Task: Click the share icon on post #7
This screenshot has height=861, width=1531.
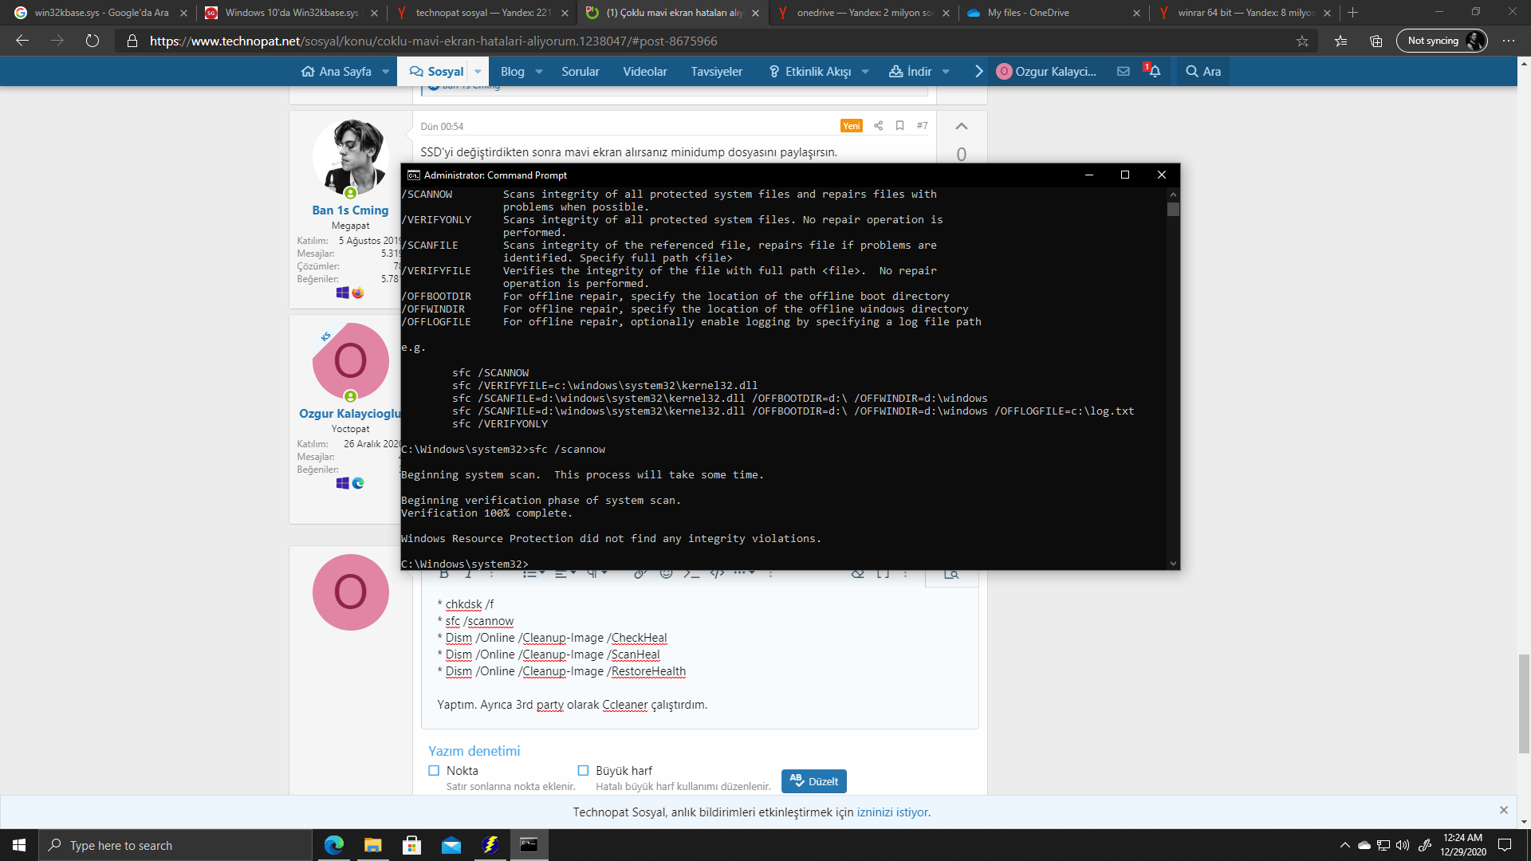Action: [878, 126]
